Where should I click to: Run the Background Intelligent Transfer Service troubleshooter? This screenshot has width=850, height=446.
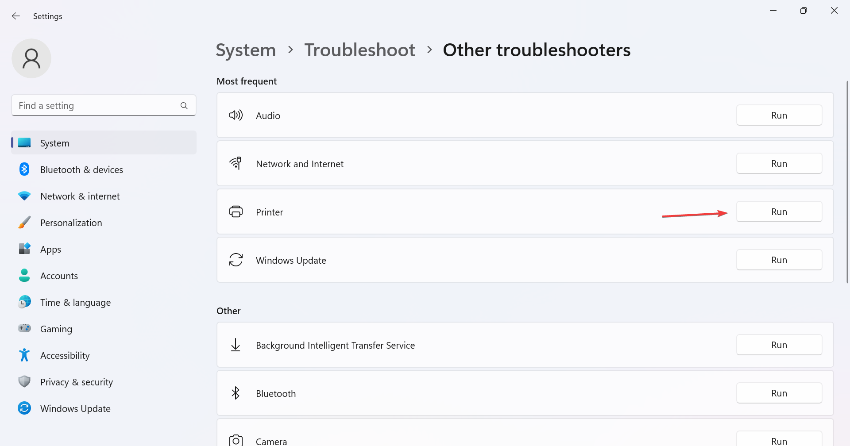[779, 345]
